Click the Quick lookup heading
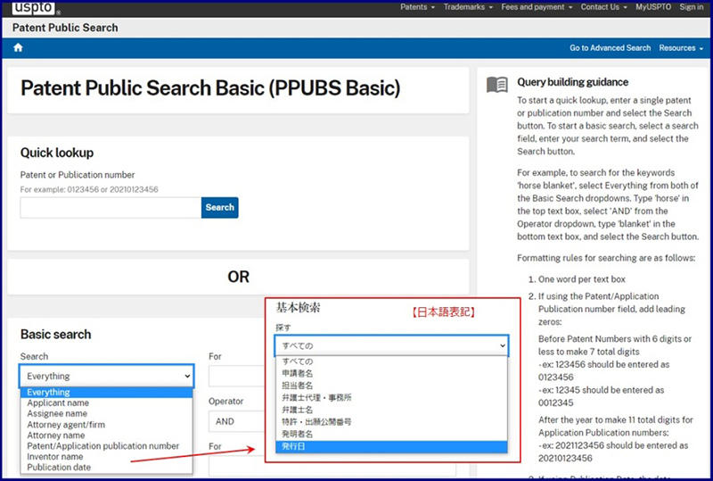This screenshot has height=481, width=713. (x=57, y=153)
